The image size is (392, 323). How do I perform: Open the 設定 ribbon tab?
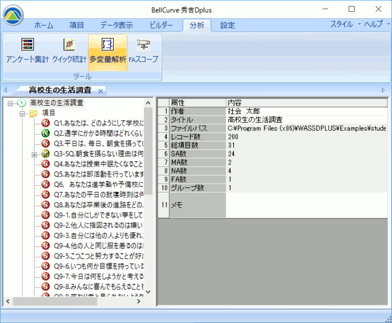[227, 25]
